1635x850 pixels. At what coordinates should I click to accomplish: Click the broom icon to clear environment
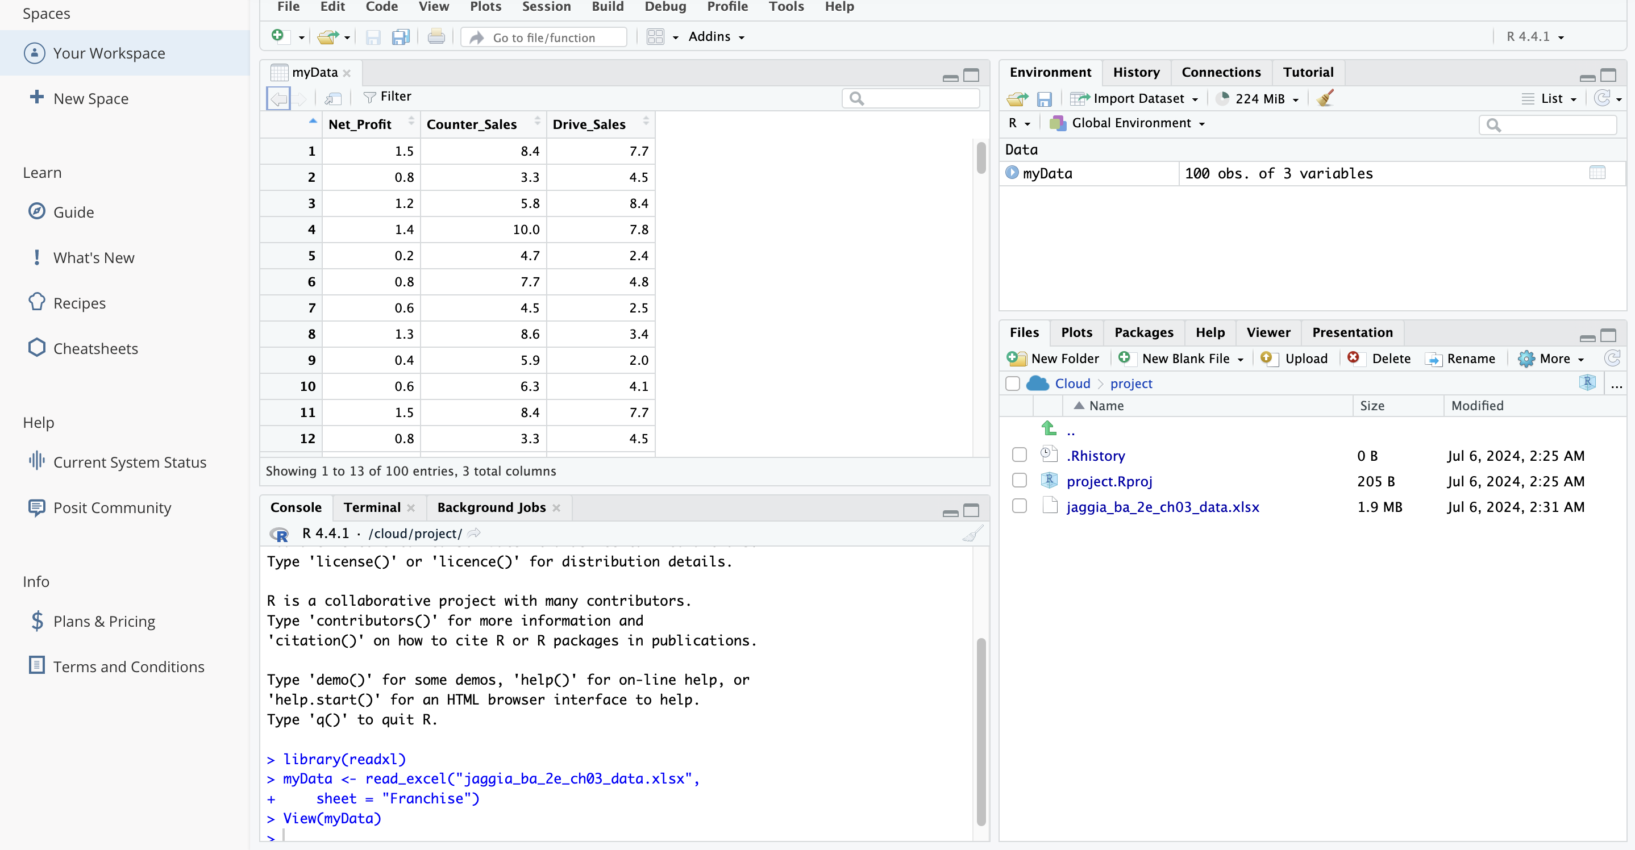[1325, 98]
